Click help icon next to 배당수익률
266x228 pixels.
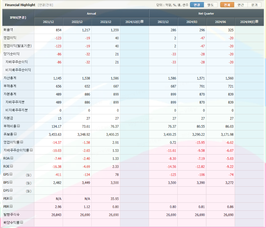coord(21,222)
